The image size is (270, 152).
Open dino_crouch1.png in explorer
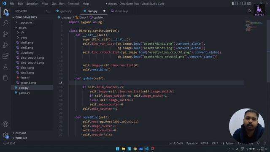pyautogui.click(x=32, y=57)
